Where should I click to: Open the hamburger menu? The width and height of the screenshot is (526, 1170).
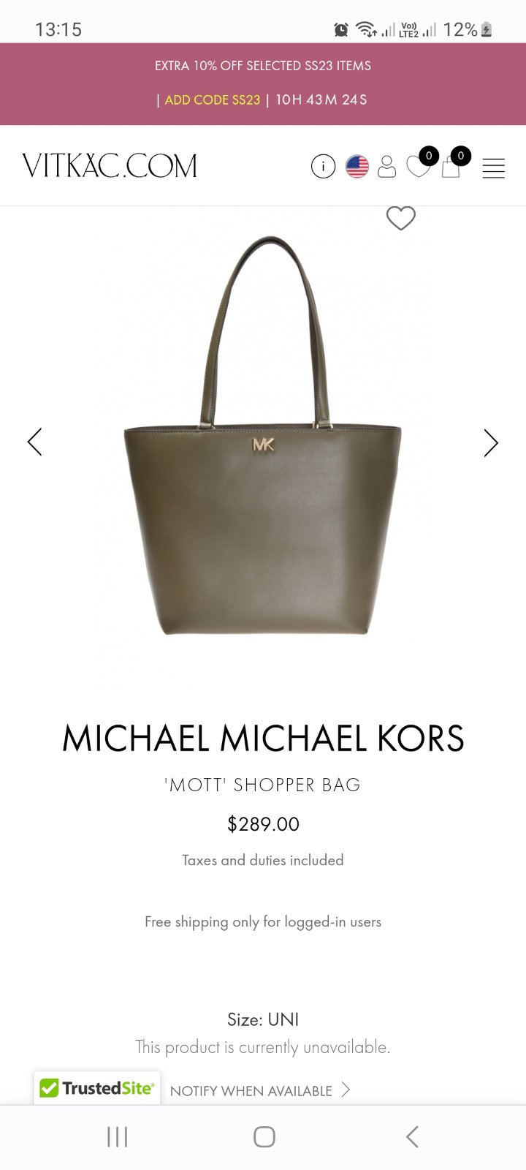tap(494, 168)
